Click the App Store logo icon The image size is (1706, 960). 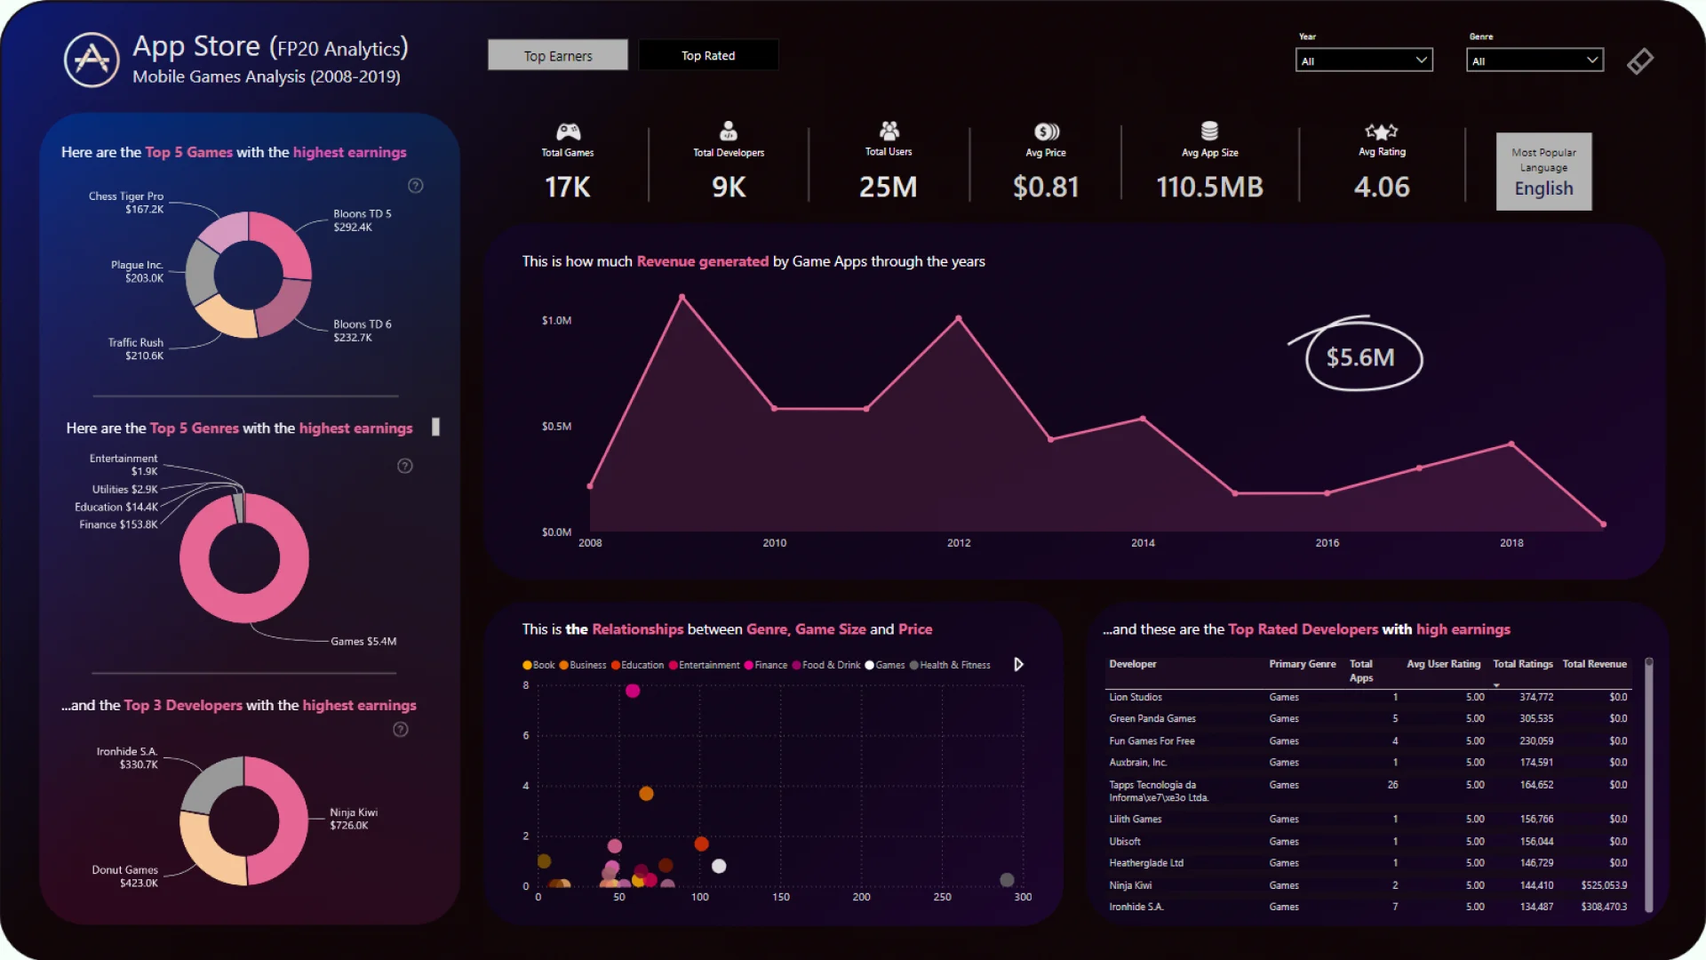point(92,60)
